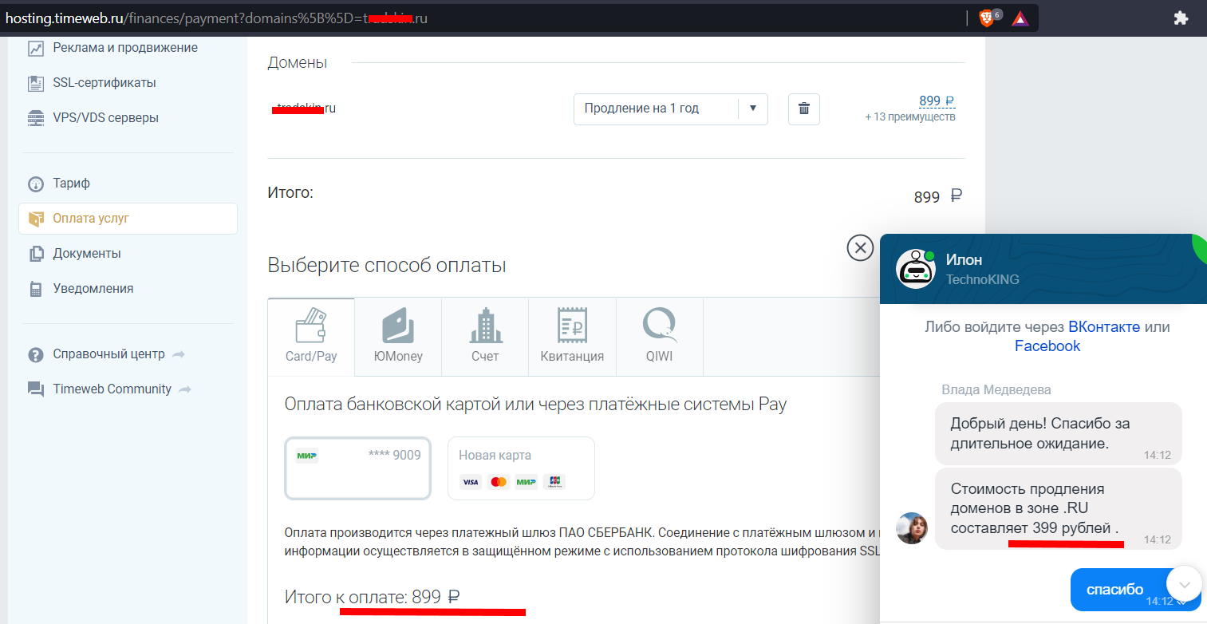This screenshot has width=1207, height=624.
Task: Open Уведомления menu item
Action: pyautogui.click(x=93, y=289)
